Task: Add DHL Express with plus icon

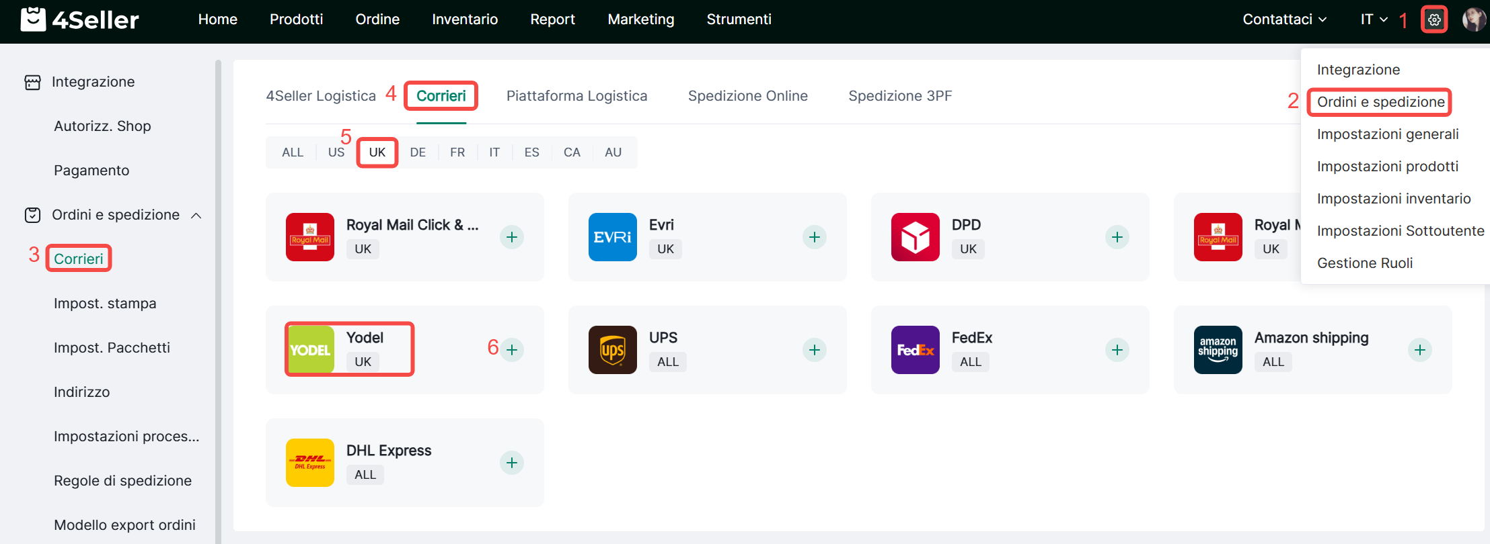Action: click(512, 463)
